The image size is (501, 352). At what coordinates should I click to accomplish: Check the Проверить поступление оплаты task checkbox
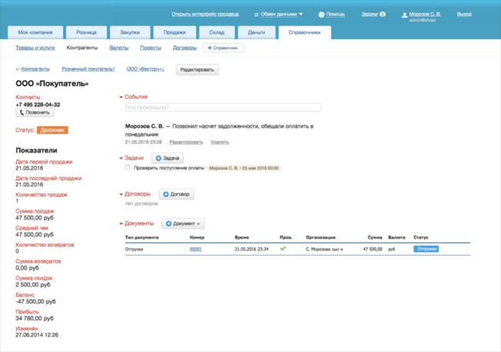128,167
